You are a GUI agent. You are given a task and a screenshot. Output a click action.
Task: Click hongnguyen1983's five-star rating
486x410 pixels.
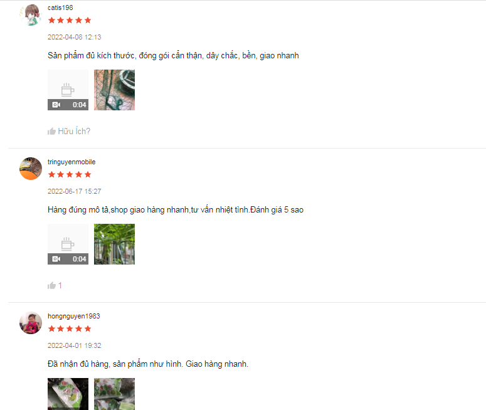pyautogui.click(x=70, y=329)
